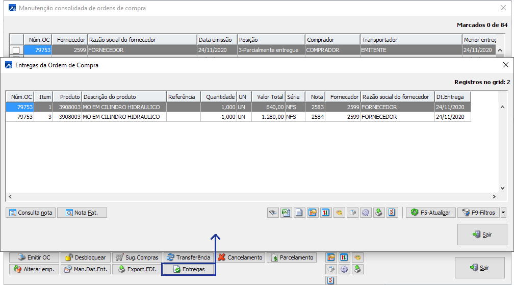Open the color palette icon in Entregas toolbar
Image resolution: width=514 pixels, height=285 pixels.
pos(339,213)
